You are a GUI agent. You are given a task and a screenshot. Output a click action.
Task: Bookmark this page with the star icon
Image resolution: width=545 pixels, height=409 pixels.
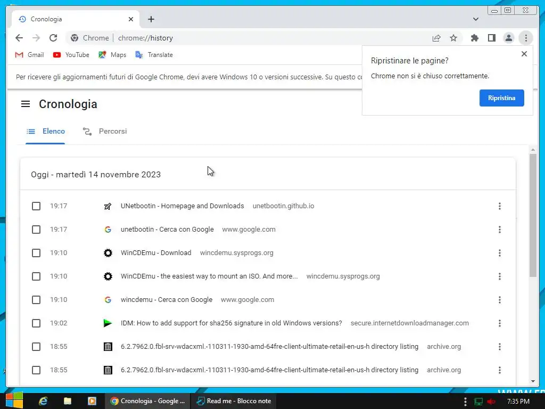[x=453, y=38]
